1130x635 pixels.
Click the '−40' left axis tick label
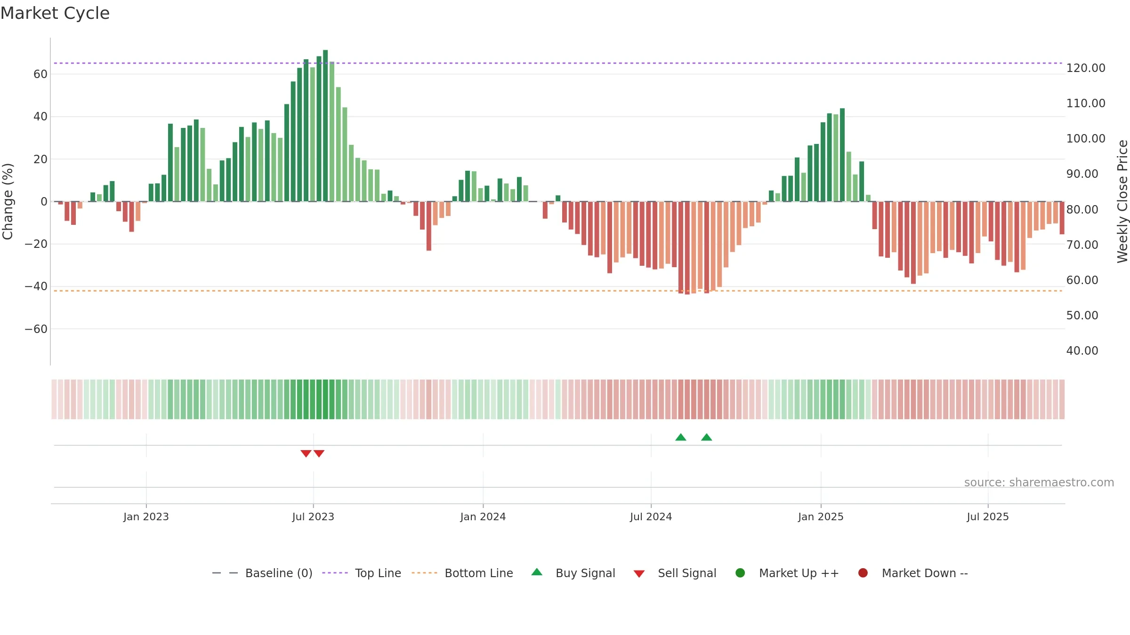(36, 286)
